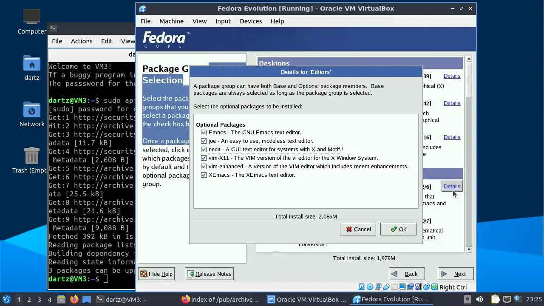The width and height of the screenshot is (544, 306).
Task: Click the network adapters status icon
Action: (378, 287)
